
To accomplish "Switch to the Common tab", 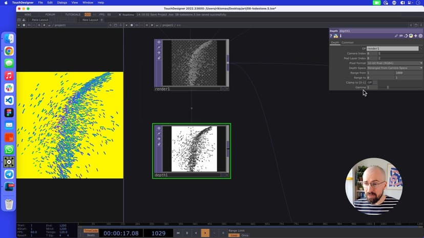I will (x=348, y=42).
